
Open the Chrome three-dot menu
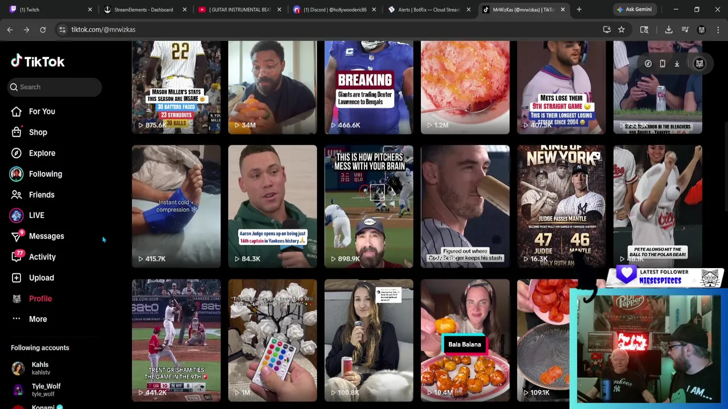718,30
